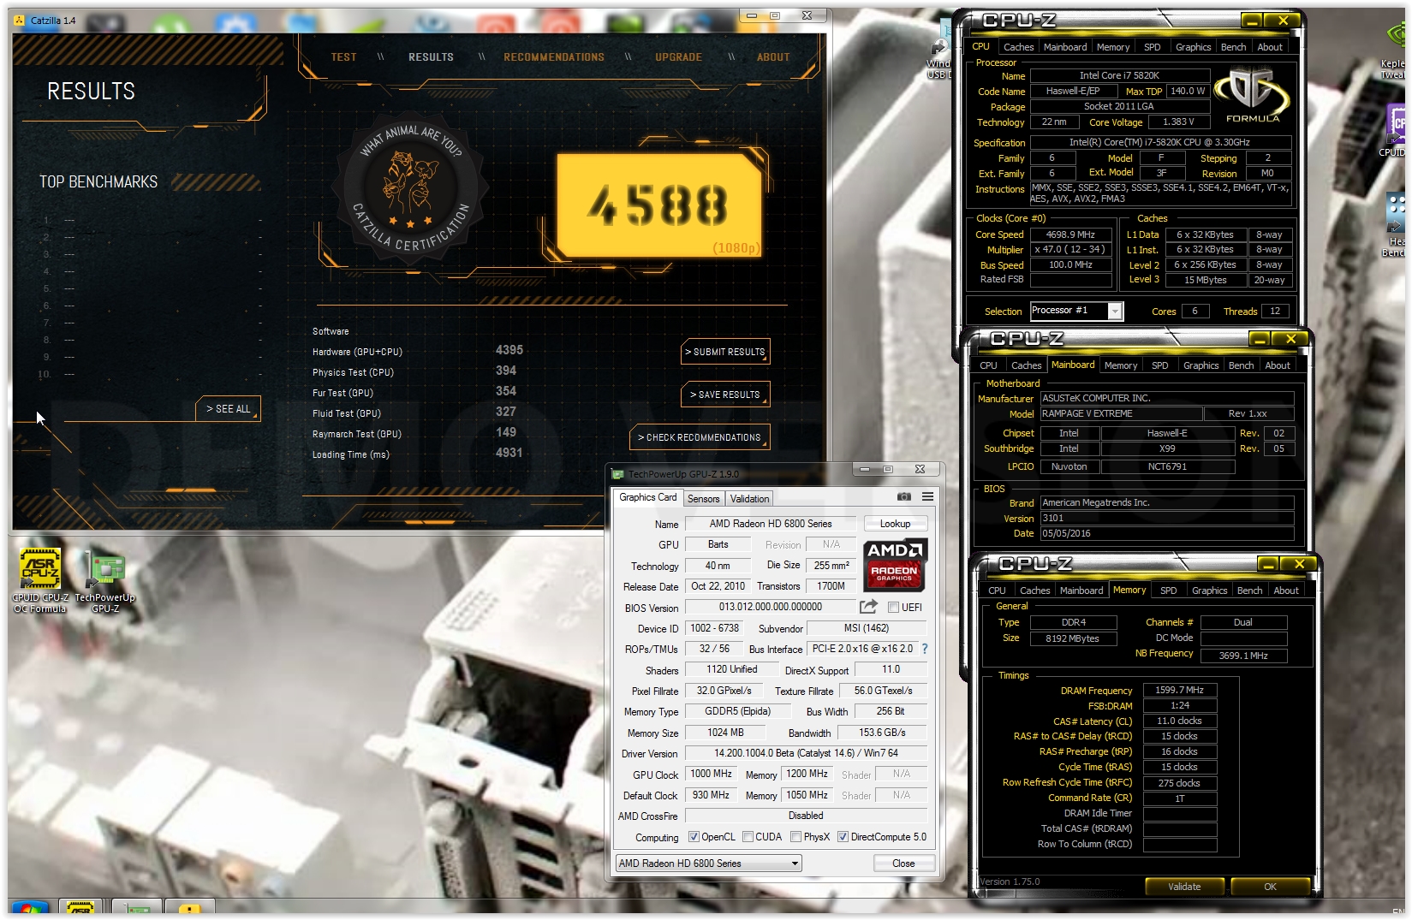Uncheck the OpenCL checkbox
This screenshot has height=920, width=1412.
(694, 837)
